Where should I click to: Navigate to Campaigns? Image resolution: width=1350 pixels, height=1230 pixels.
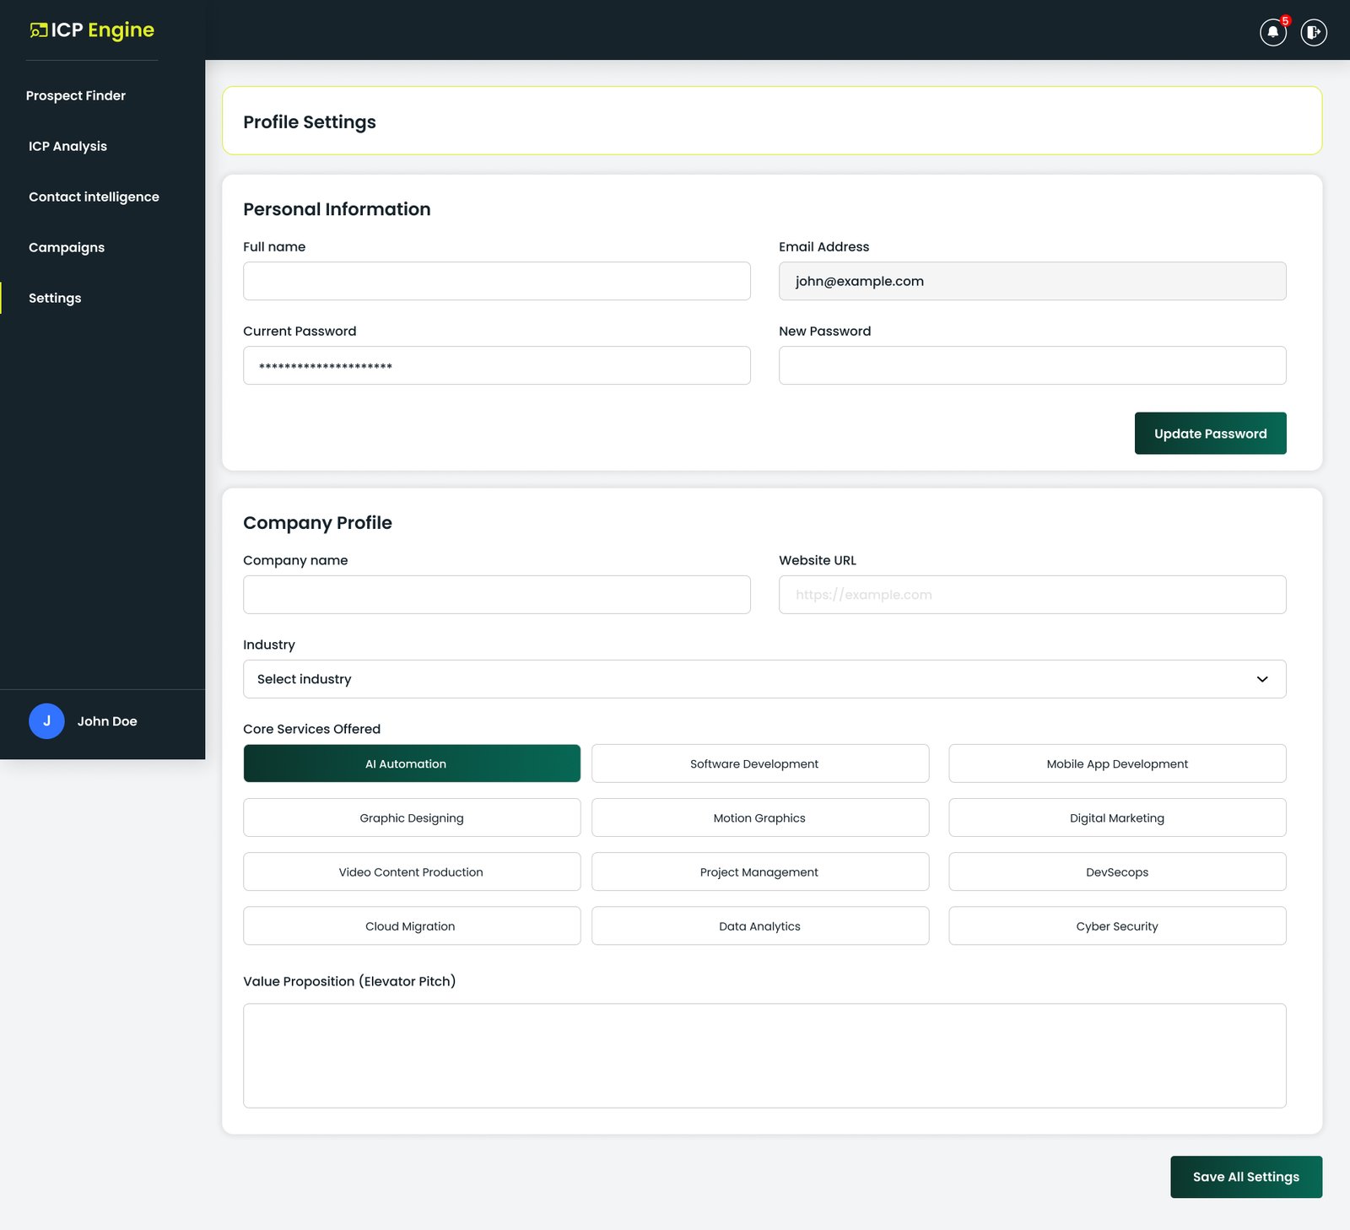67,247
